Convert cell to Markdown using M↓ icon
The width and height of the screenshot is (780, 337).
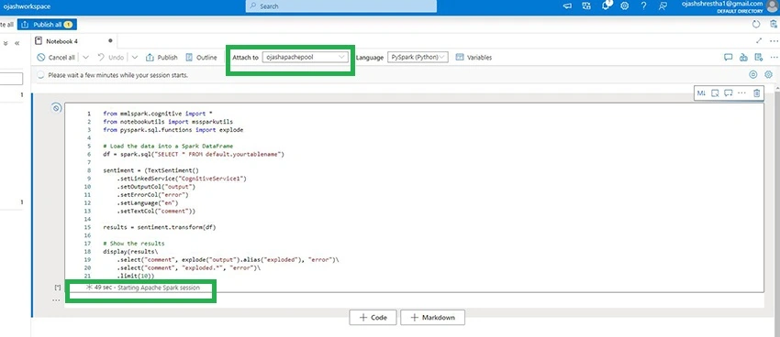[x=701, y=92]
